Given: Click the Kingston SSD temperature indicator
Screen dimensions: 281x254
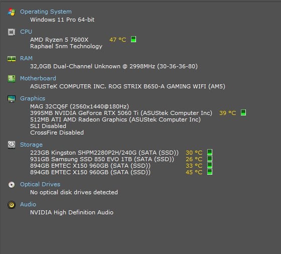Looking at the screenshot, I should [x=210, y=152].
